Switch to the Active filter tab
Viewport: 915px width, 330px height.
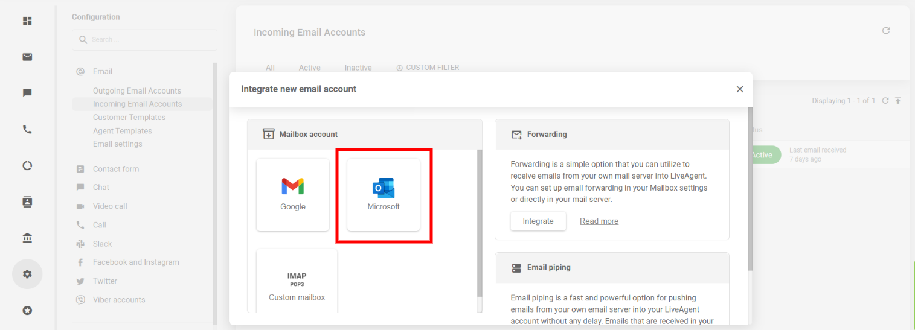[x=309, y=68]
